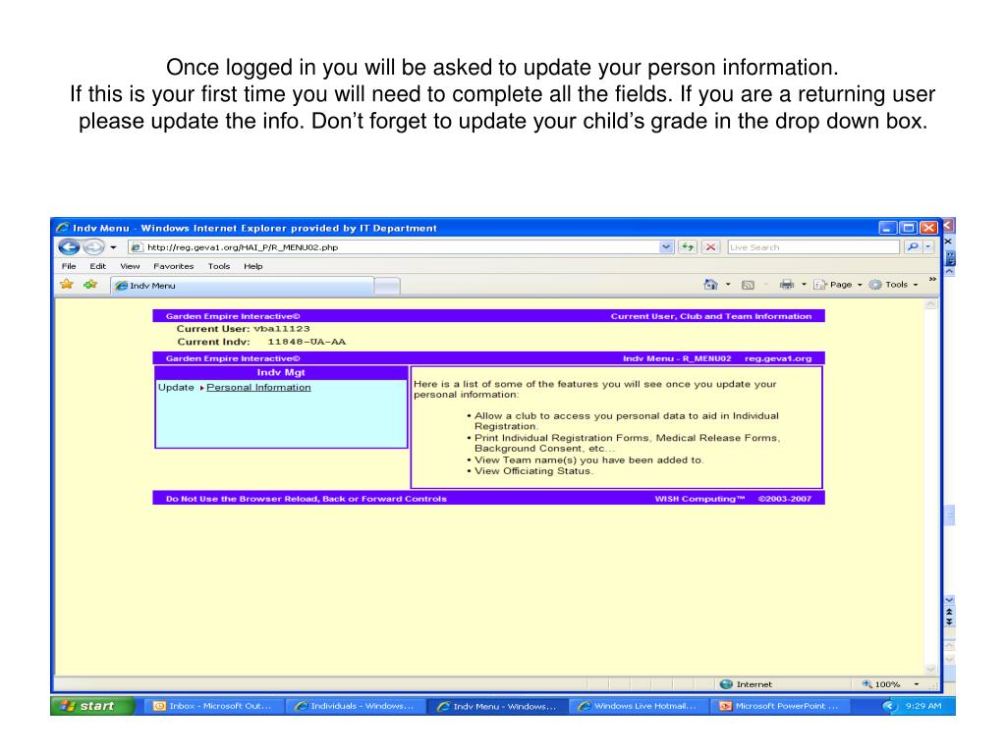Click the system tray expand arrow icon
Screen dimensions: 1006x754
point(888,706)
